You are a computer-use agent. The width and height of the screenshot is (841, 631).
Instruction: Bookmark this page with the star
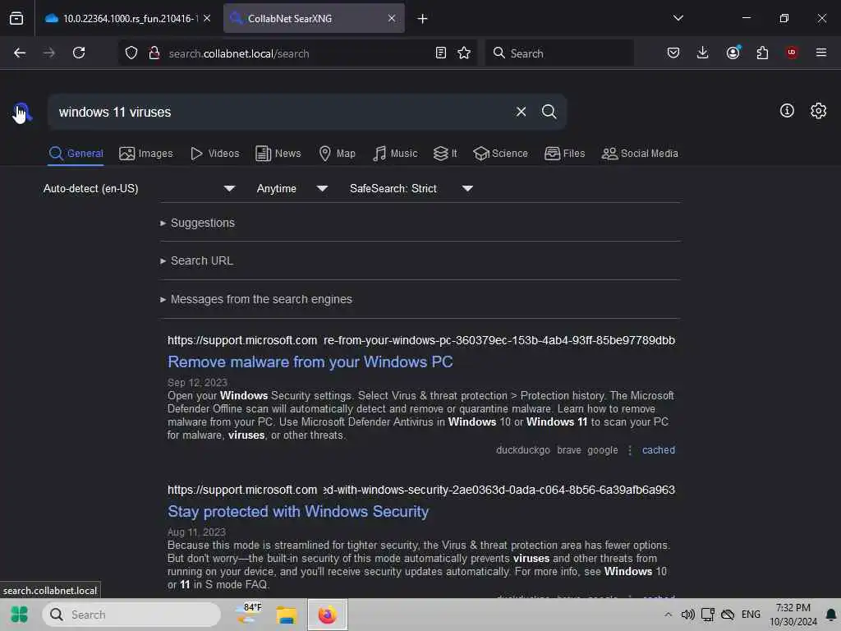click(464, 53)
